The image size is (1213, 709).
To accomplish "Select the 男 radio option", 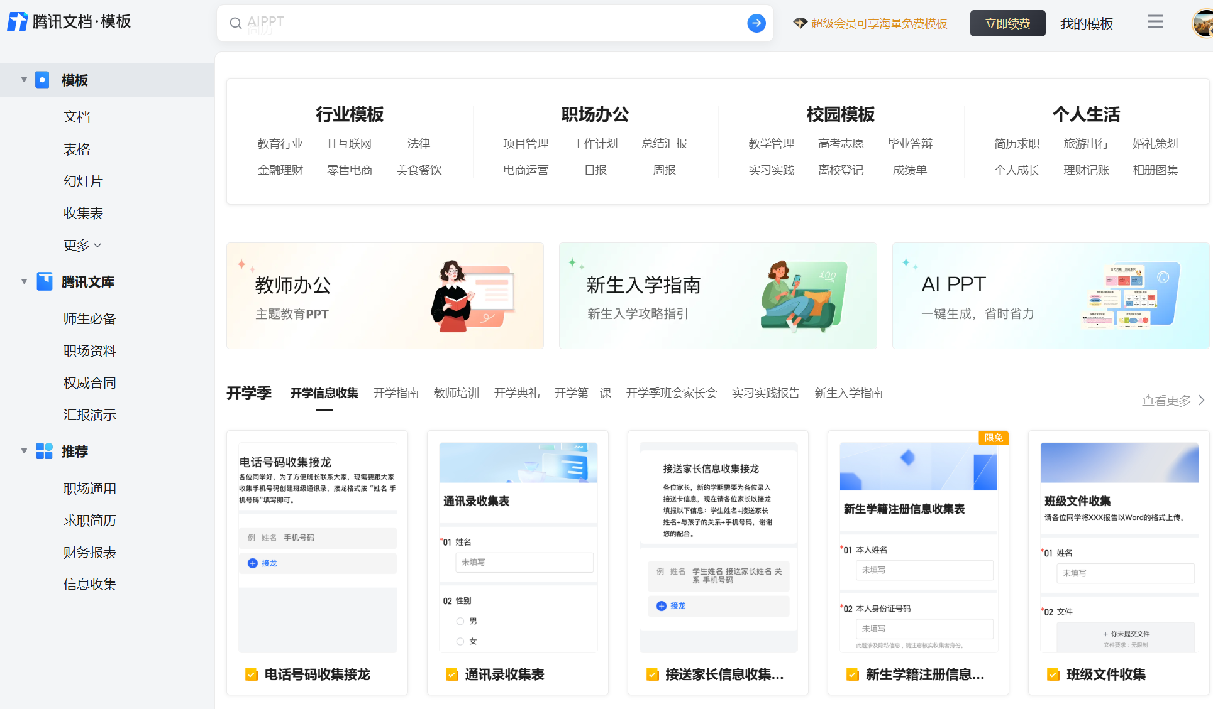I will [x=460, y=621].
